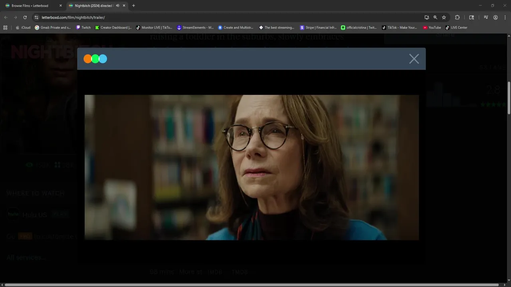The width and height of the screenshot is (511, 287).
Task: Click the Nightbitch trailer video frame
Action: pyautogui.click(x=252, y=167)
